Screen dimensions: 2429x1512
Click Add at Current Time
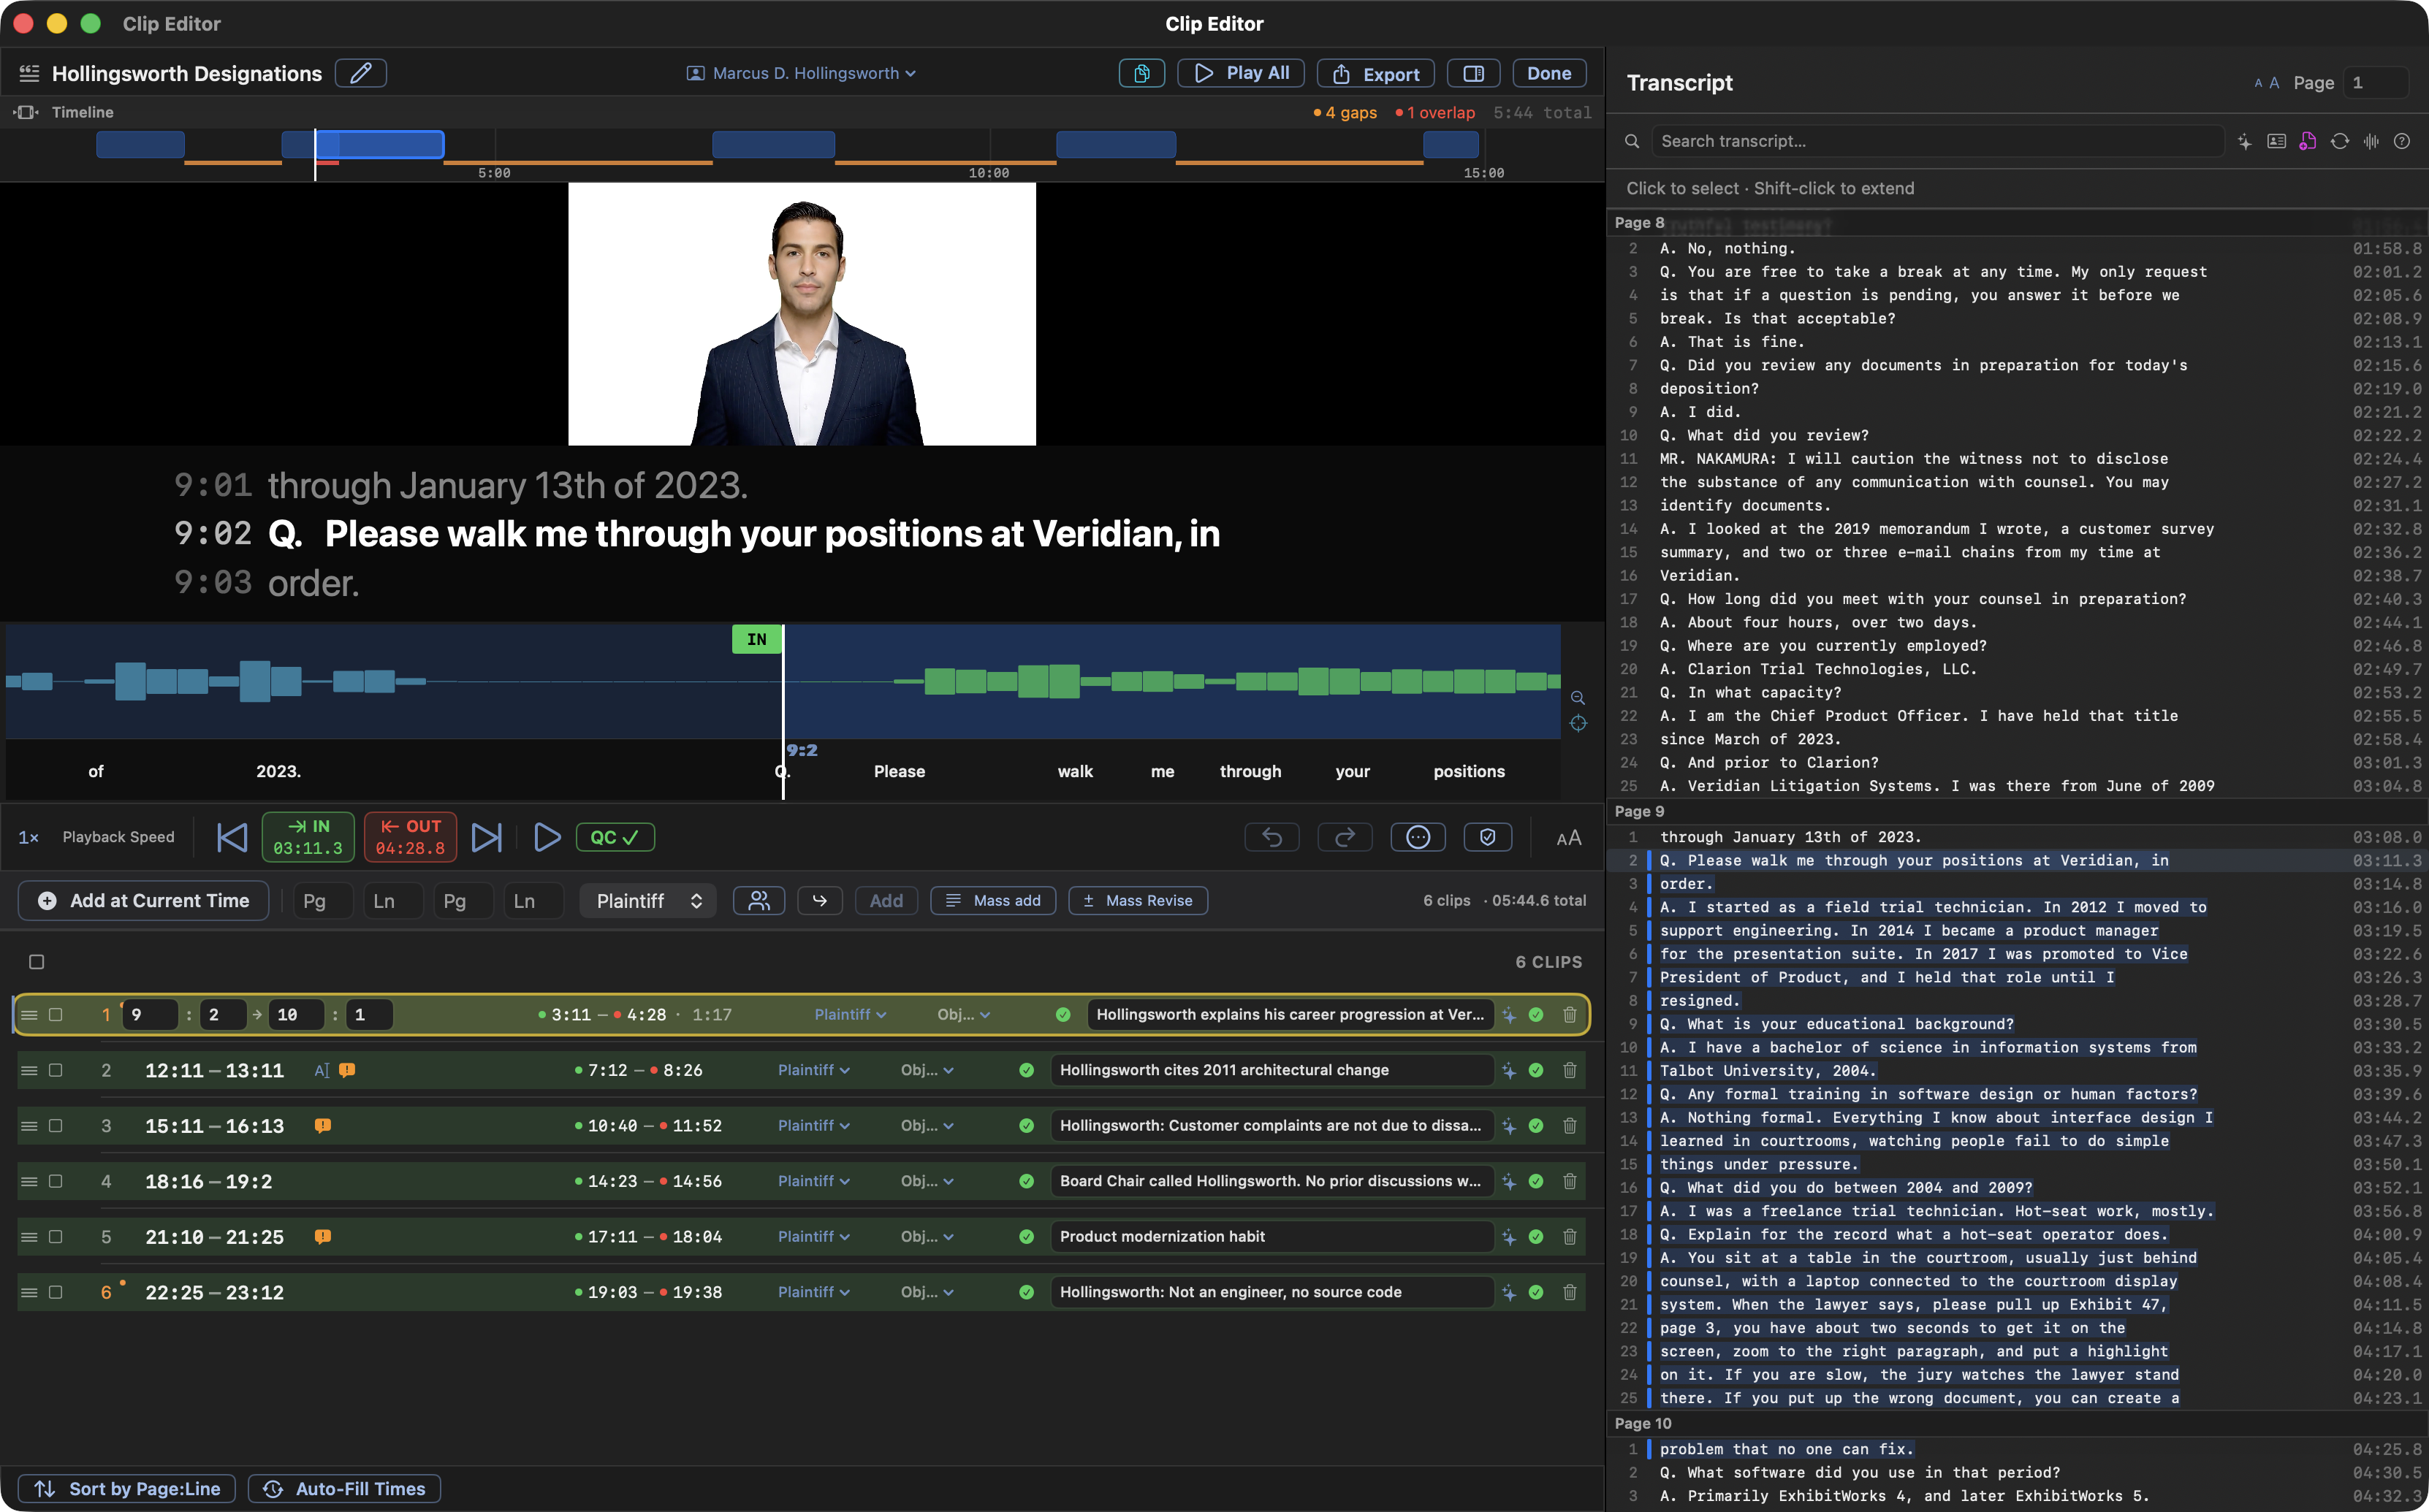coord(143,900)
